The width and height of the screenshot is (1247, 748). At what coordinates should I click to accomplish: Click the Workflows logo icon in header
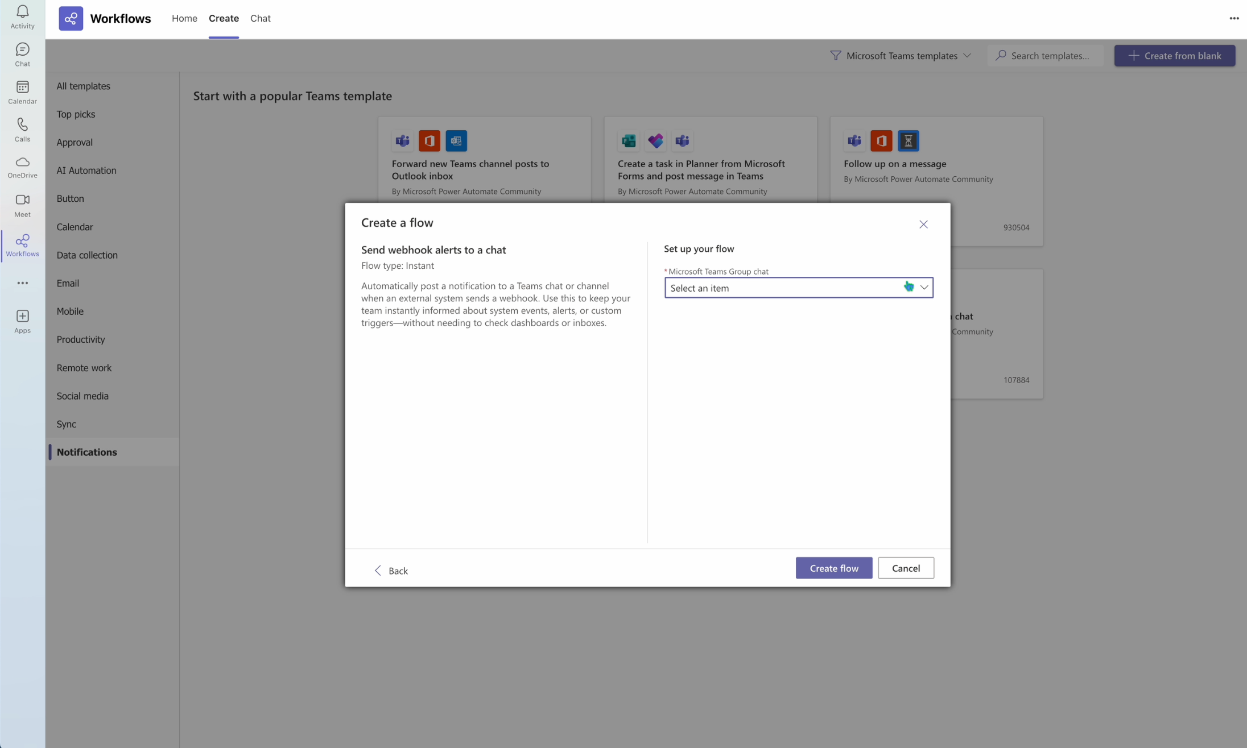[71, 19]
